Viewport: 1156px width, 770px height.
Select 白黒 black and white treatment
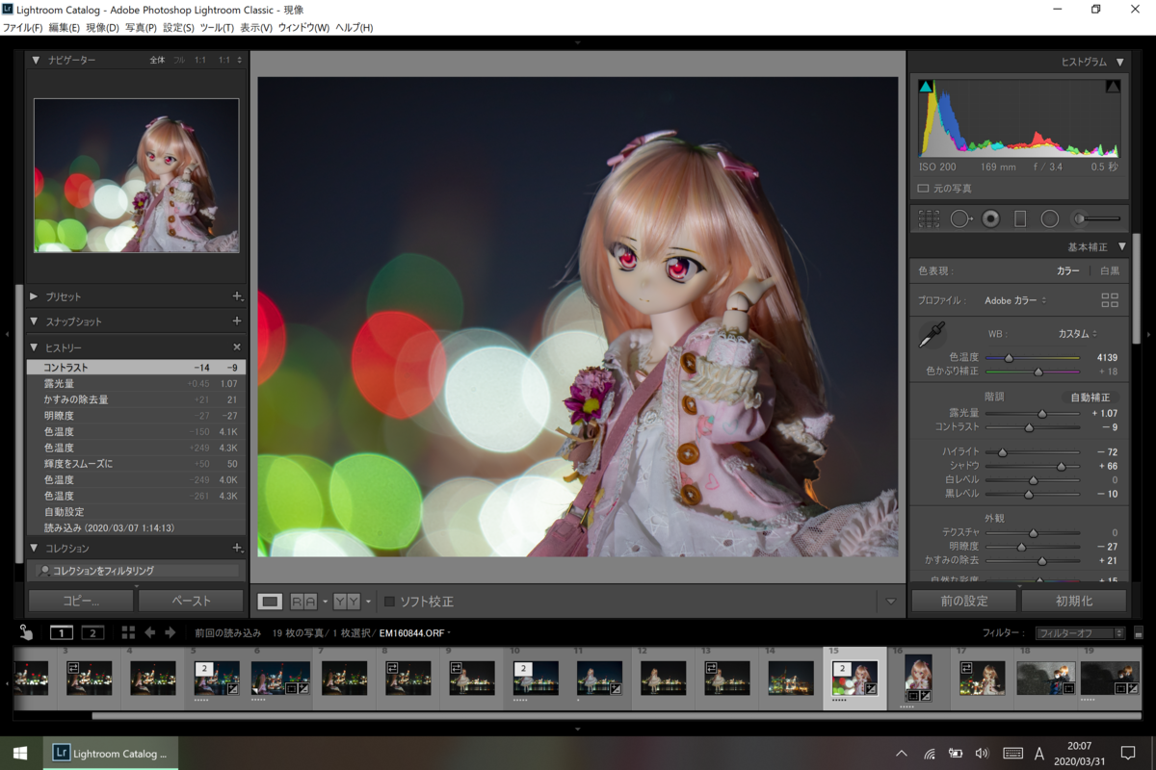pyautogui.click(x=1110, y=271)
